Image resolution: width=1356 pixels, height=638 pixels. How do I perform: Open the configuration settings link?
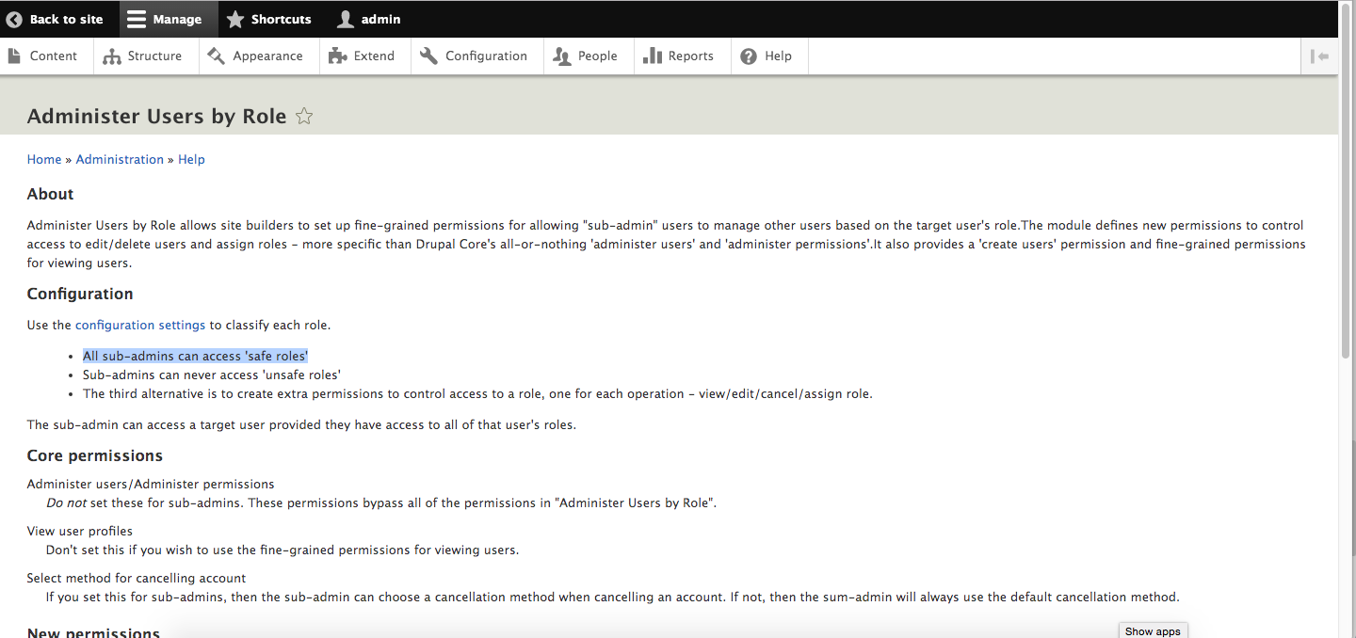click(140, 326)
